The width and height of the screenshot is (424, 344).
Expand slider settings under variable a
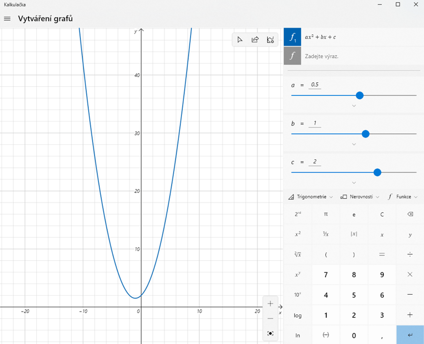(354, 106)
